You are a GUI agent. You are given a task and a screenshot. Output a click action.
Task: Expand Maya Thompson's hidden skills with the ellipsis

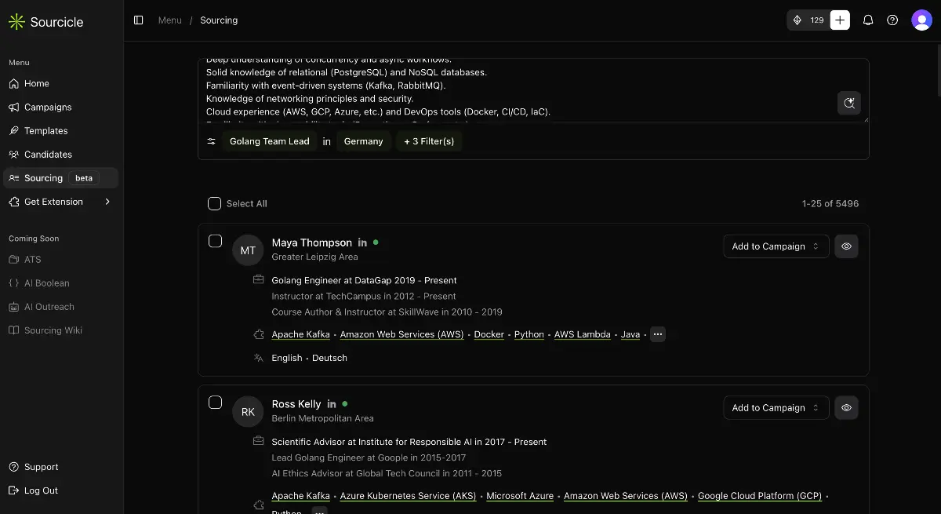pyautogui.click(x=657, y=334)
